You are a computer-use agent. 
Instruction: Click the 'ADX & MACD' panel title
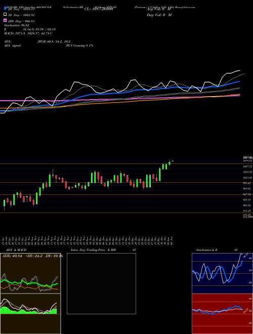[x=16, y=250]
